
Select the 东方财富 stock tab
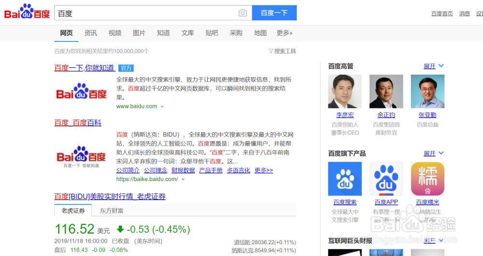(x=112, y=211)
